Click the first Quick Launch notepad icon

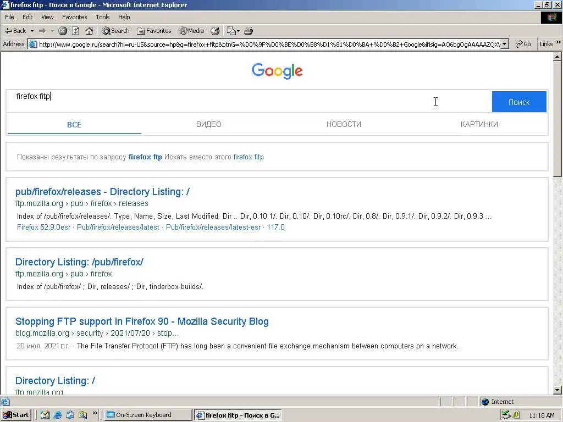click(x=45, y=415)
